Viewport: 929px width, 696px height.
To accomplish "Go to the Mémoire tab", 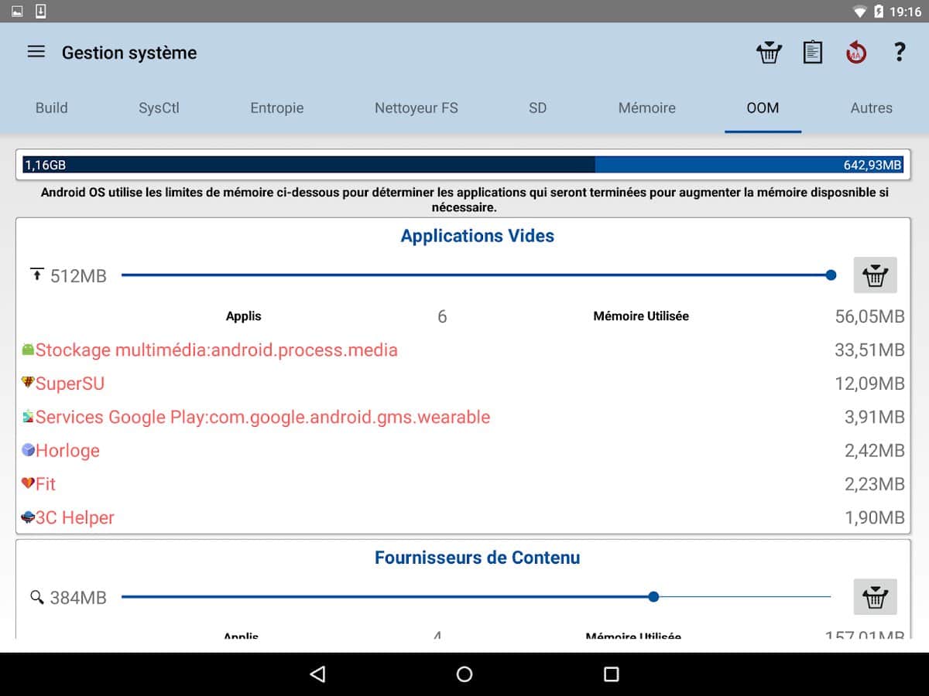I will coord(646,108).
